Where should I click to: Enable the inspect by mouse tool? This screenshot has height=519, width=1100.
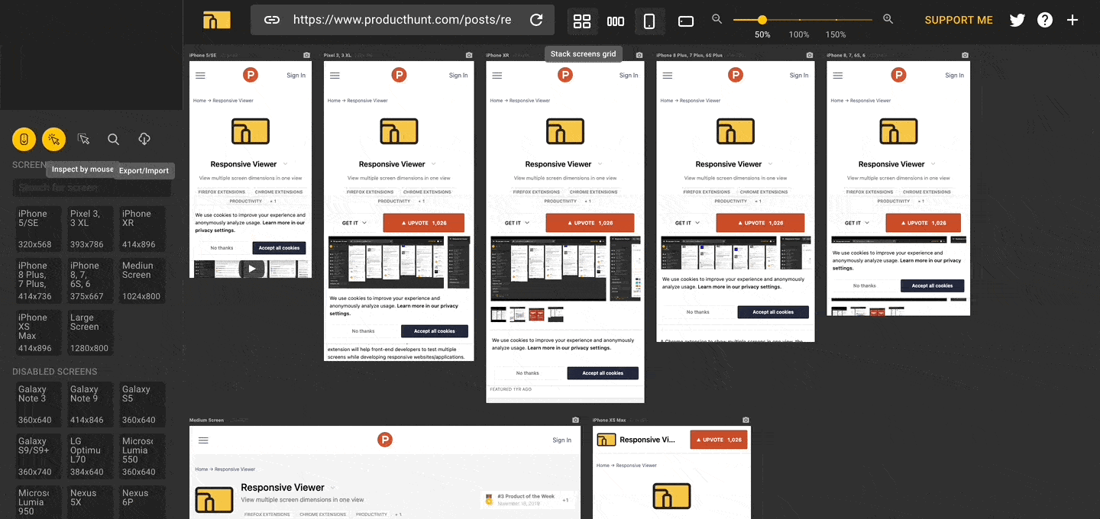point(84,140)
